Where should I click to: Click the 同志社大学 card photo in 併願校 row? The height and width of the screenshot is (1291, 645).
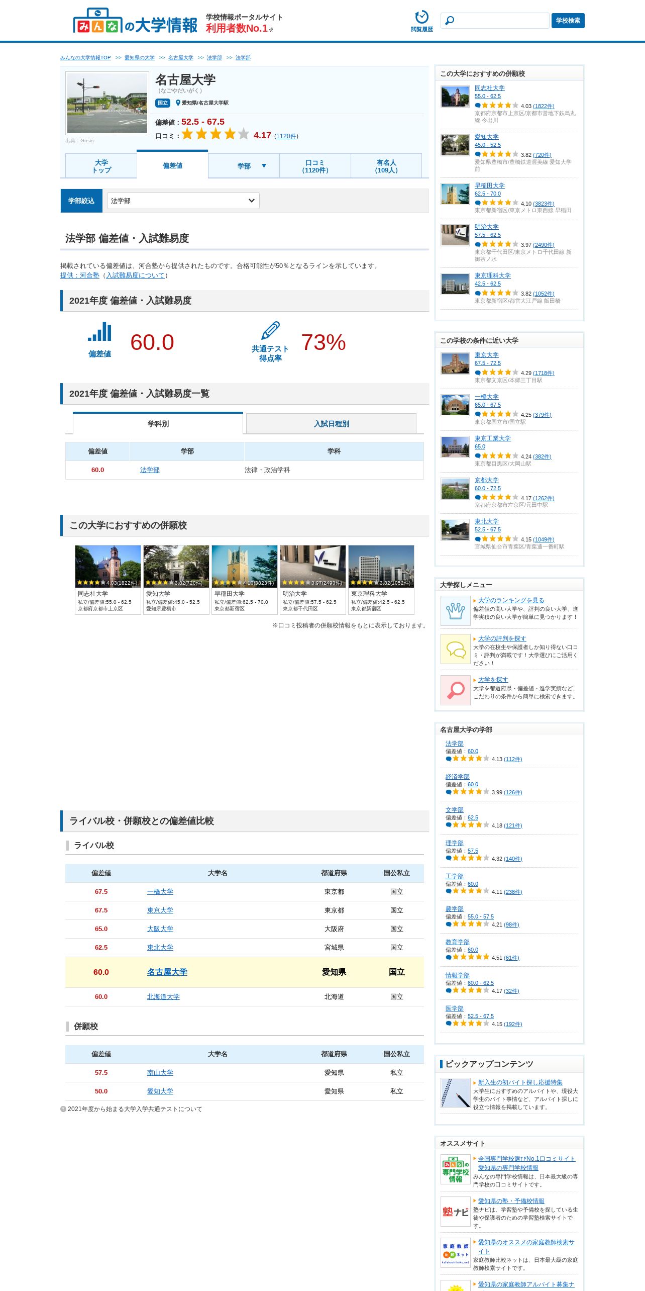108,566
